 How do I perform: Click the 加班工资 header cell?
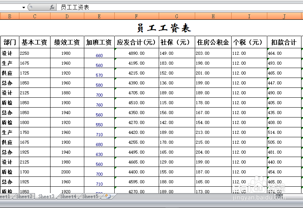click(99, 42)
